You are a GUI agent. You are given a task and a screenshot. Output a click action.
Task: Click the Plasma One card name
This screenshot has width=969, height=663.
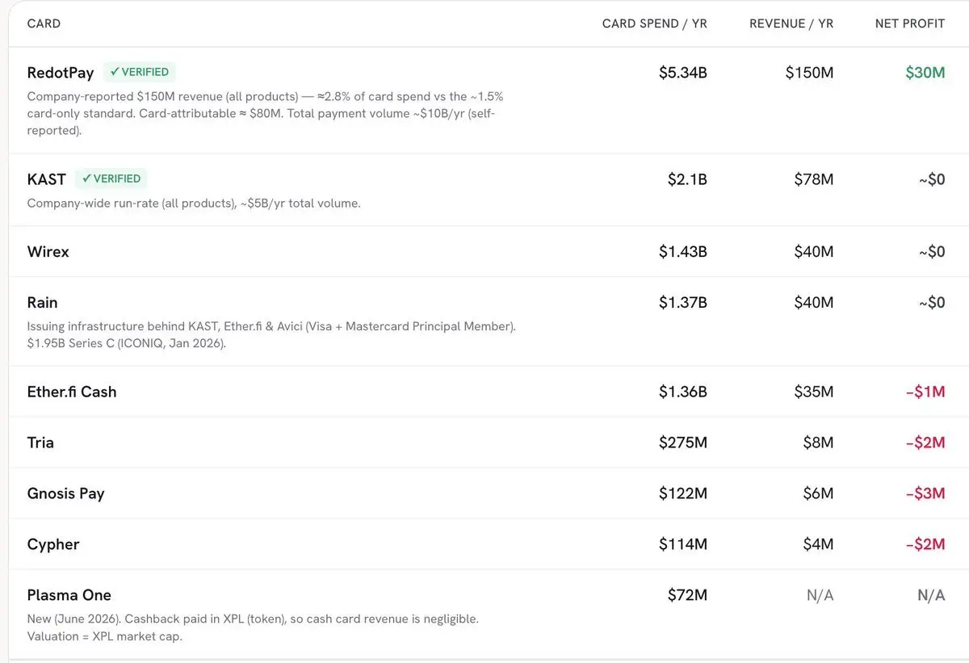point(69,595)
